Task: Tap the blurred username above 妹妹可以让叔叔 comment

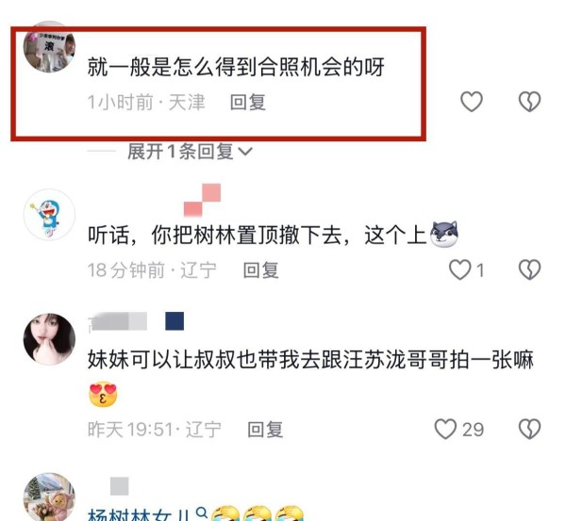Action: point(118,321)
